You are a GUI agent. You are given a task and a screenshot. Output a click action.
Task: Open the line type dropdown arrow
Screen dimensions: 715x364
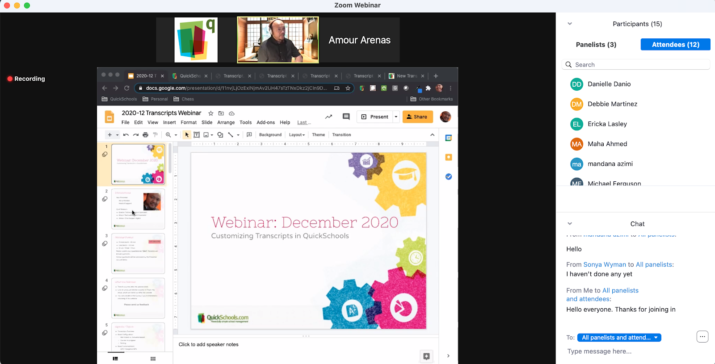point(238,135)
